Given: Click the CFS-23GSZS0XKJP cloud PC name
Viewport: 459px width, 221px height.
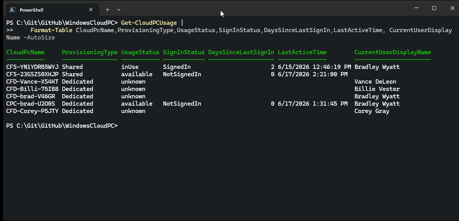Looking at the screenshot, I should pyautogui.click(x=32, y=74).
